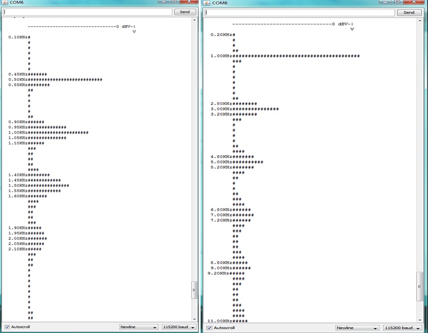Focus the left serial monitor input field
This screenshot has width=428, height=333.
pos(88,12)
